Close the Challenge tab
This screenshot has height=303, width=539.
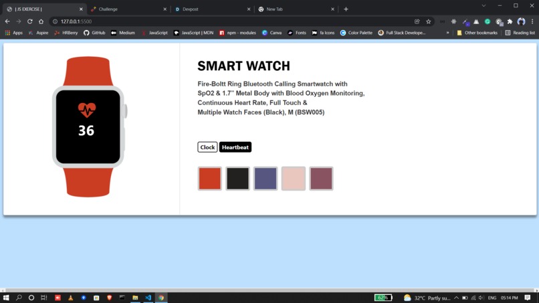pyautogui.click(x=165, y=9)
